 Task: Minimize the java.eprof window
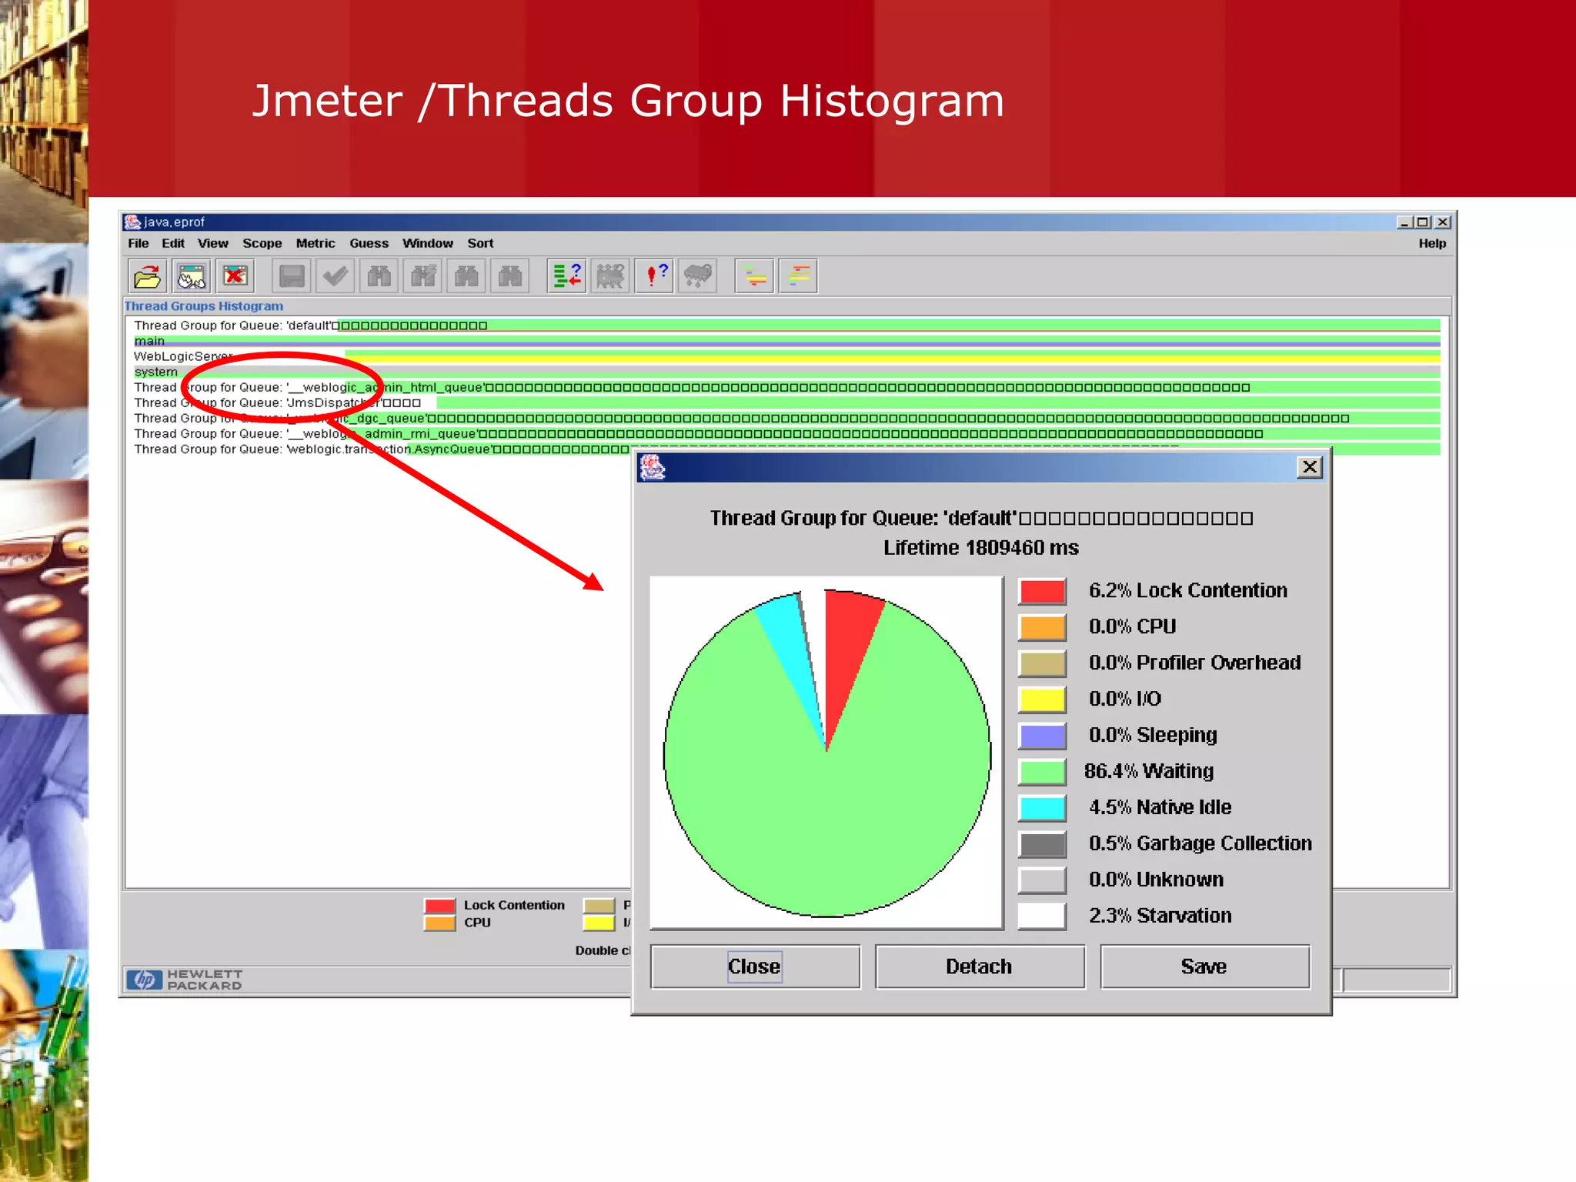click(1405, 222)
